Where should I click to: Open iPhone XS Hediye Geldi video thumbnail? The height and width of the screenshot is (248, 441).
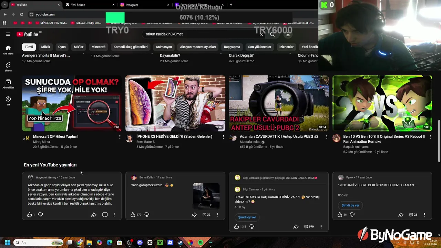point(175,103)
